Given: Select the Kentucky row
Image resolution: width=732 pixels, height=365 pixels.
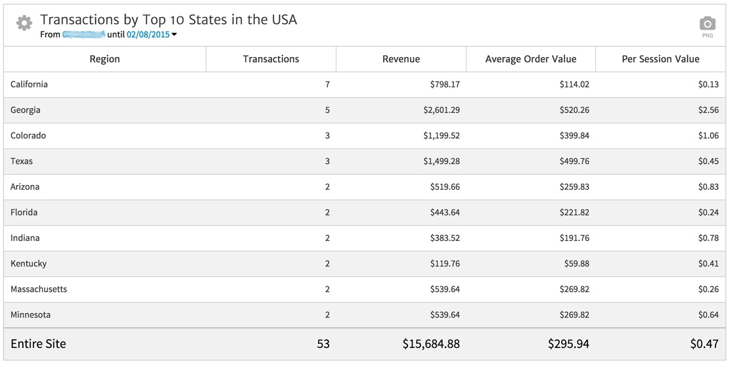Looking at the screenshot, I should (29, 263).
